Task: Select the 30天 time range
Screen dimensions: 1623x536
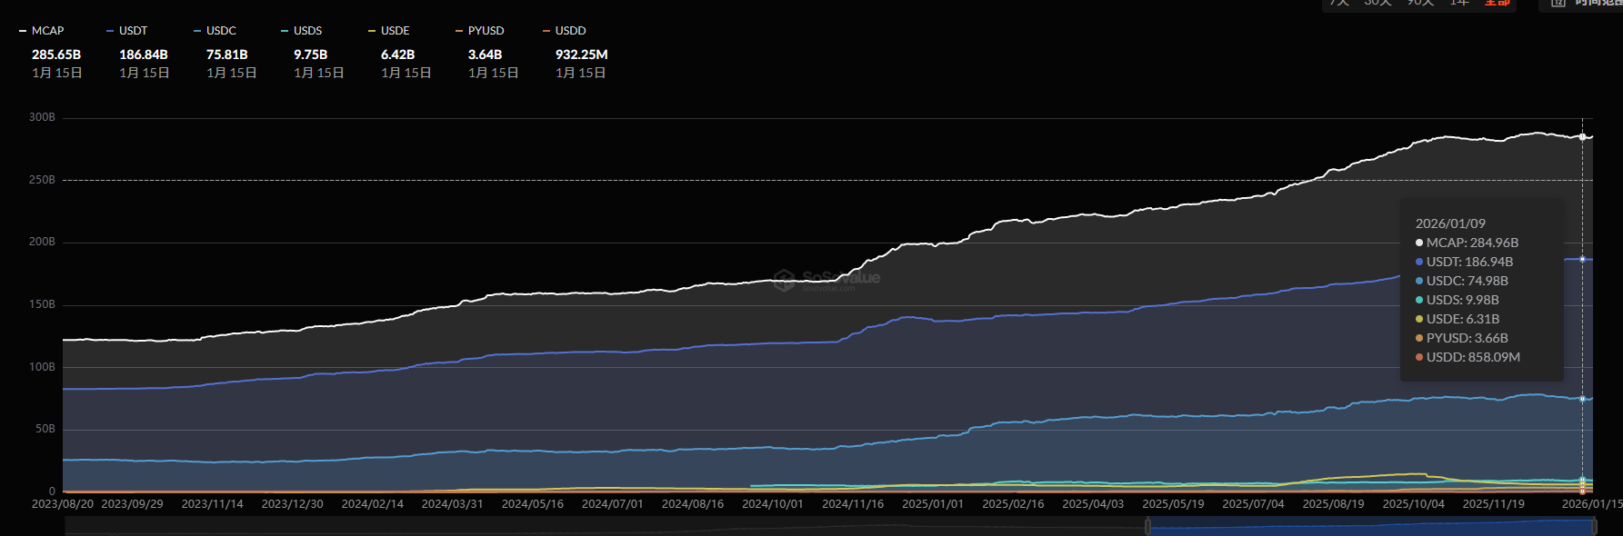Action: pos(1378,4)
